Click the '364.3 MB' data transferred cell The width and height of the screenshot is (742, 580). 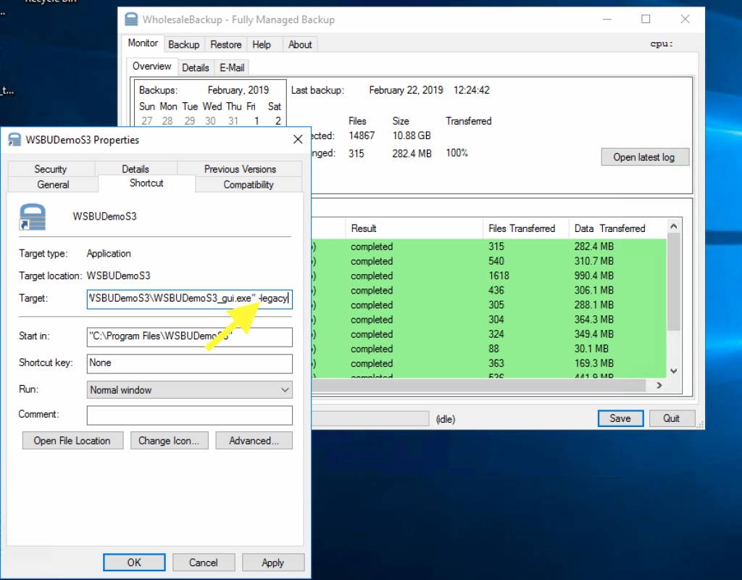click(x=594, y=320)
